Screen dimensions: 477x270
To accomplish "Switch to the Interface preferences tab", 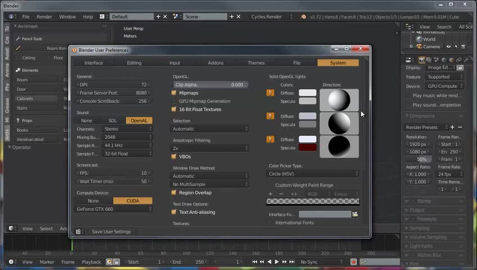I will (93, 62).
